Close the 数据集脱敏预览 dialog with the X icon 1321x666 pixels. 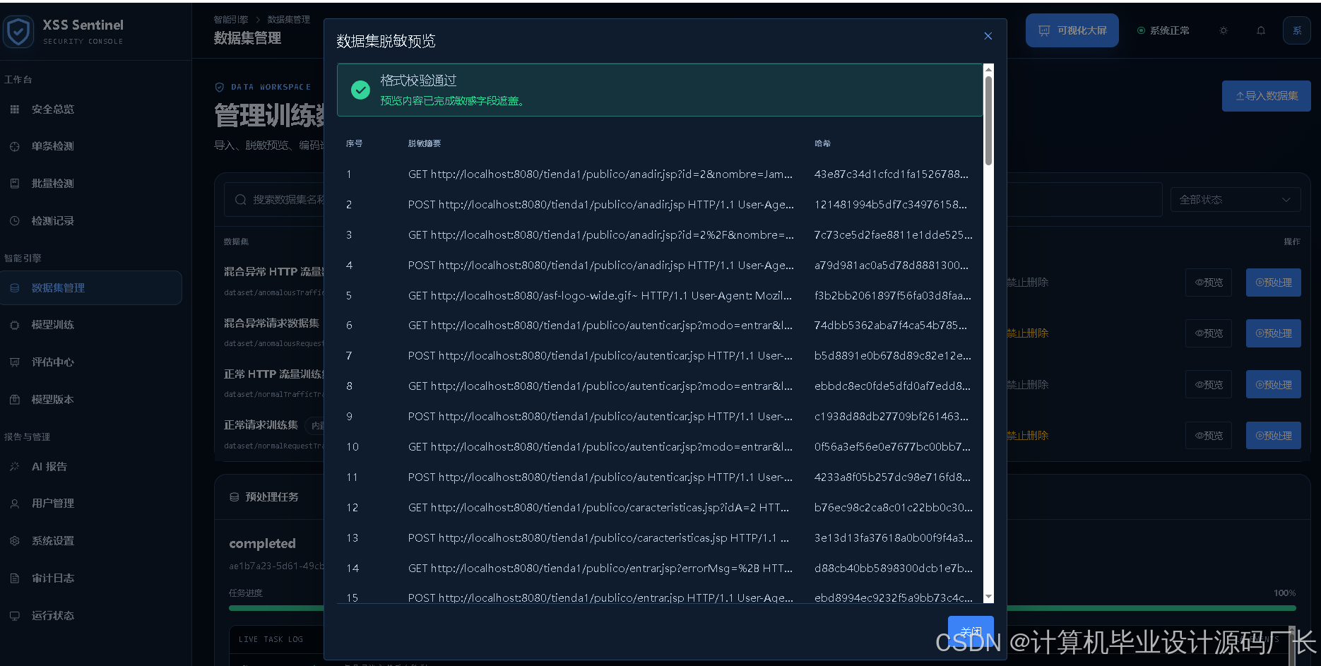click(988, 36)
